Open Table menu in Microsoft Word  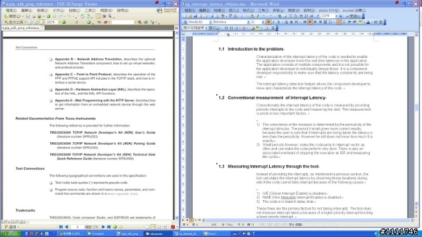point(278,11)
